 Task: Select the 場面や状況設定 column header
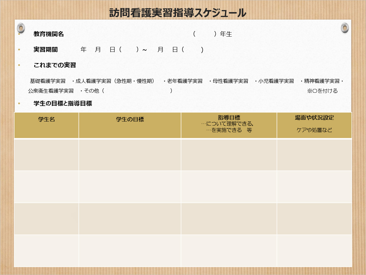314,117
